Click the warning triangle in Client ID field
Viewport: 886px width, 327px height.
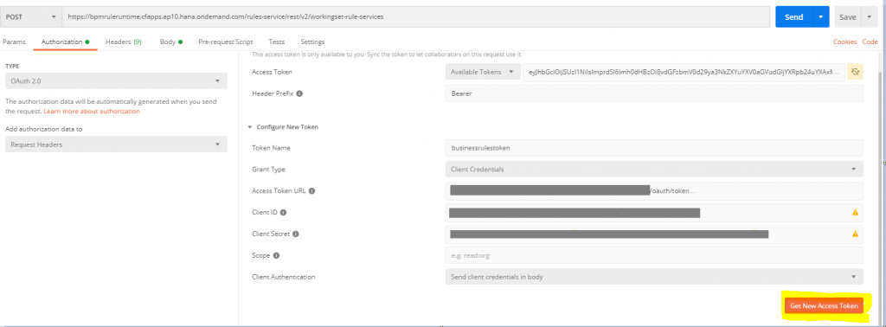click(x=855, y=212)
